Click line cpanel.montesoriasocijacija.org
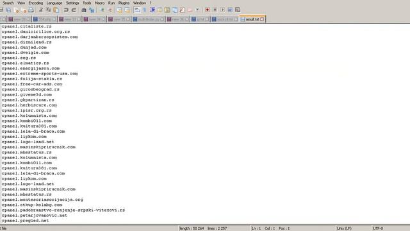Screen dimensions: 410x231 pos(42,200)
